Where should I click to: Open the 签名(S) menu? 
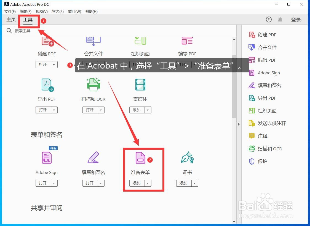pyautogui.click(x=58, y=12)
